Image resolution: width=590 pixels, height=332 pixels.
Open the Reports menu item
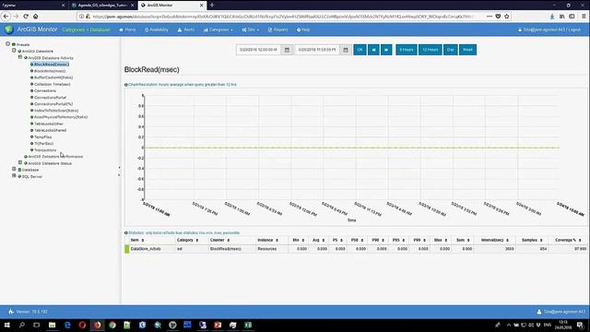(277, 30)
